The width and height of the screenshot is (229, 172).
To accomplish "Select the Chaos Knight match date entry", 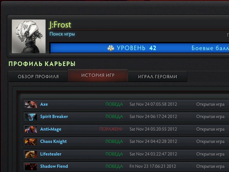I will [153, 141].
